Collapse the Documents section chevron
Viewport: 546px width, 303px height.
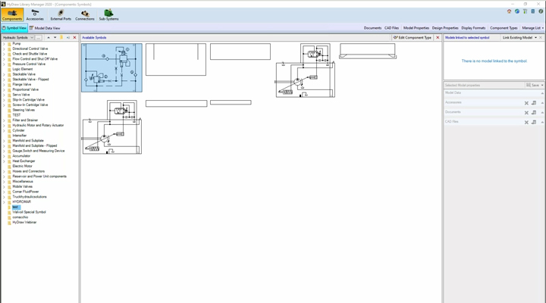coord(542,113)
